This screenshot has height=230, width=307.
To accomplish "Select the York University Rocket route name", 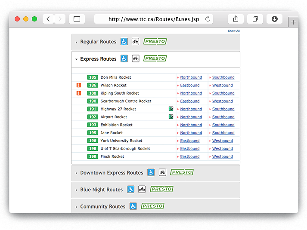I will (121, 141).
